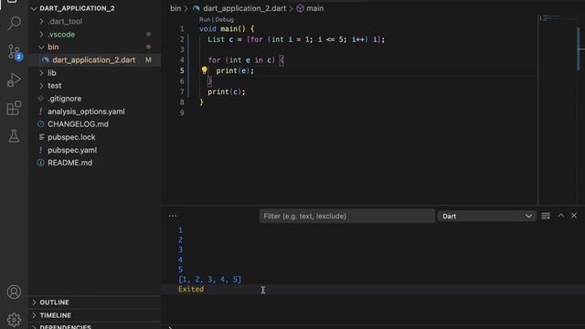Click the M modified badge on dart file
This screenshot has height=329, width=585.
coord(148,60)
